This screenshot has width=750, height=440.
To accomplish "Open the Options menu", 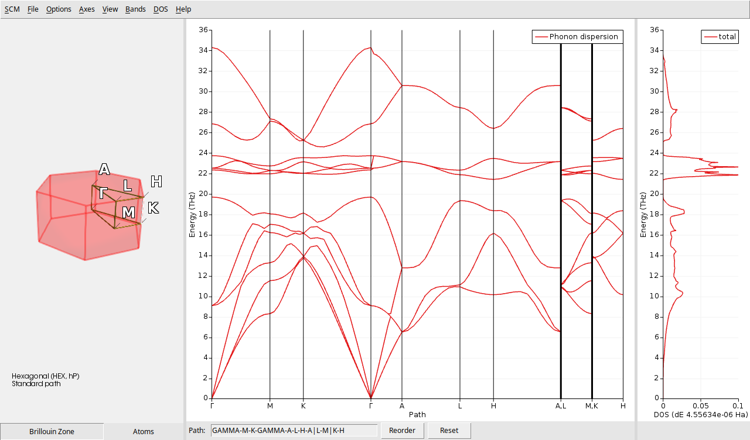I will [x=59, y=9].
